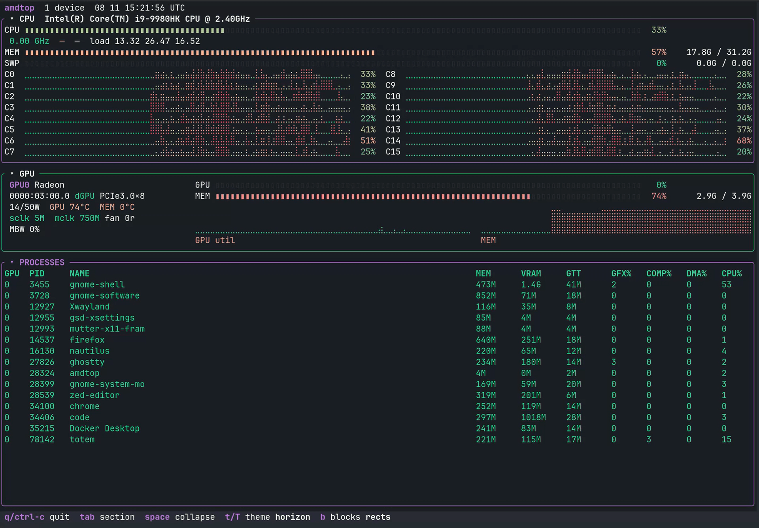Select the code process row
This screenshot has width=759, height=528.
(x=378, y=417)
